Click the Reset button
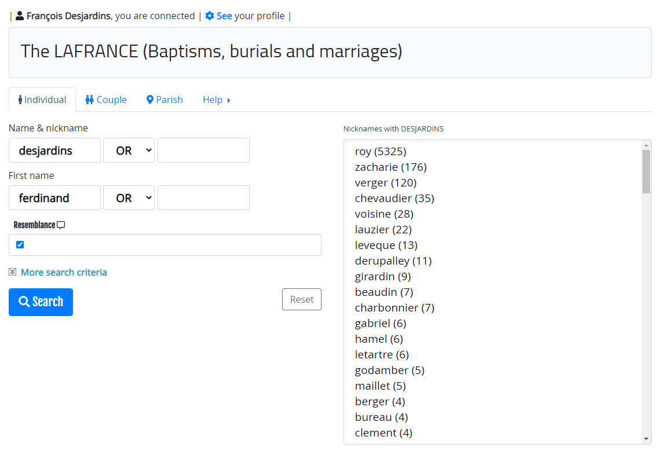This screenshot has width=657, height=451. click(302, 299)
